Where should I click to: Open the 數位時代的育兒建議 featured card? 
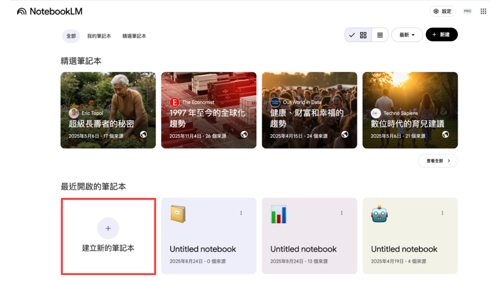click(x=410, y=110)
